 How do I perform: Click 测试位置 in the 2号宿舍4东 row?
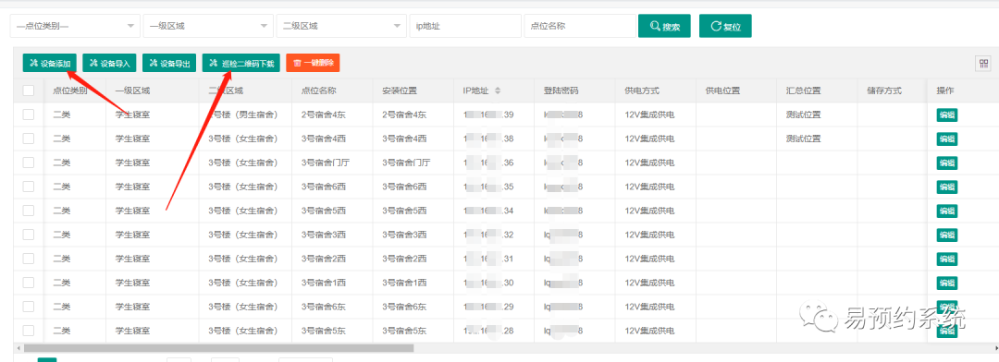(804, 115)
